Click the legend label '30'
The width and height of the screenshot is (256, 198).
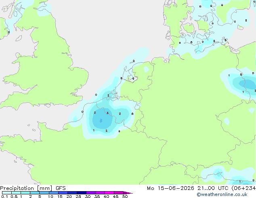[x=88, y=196]
